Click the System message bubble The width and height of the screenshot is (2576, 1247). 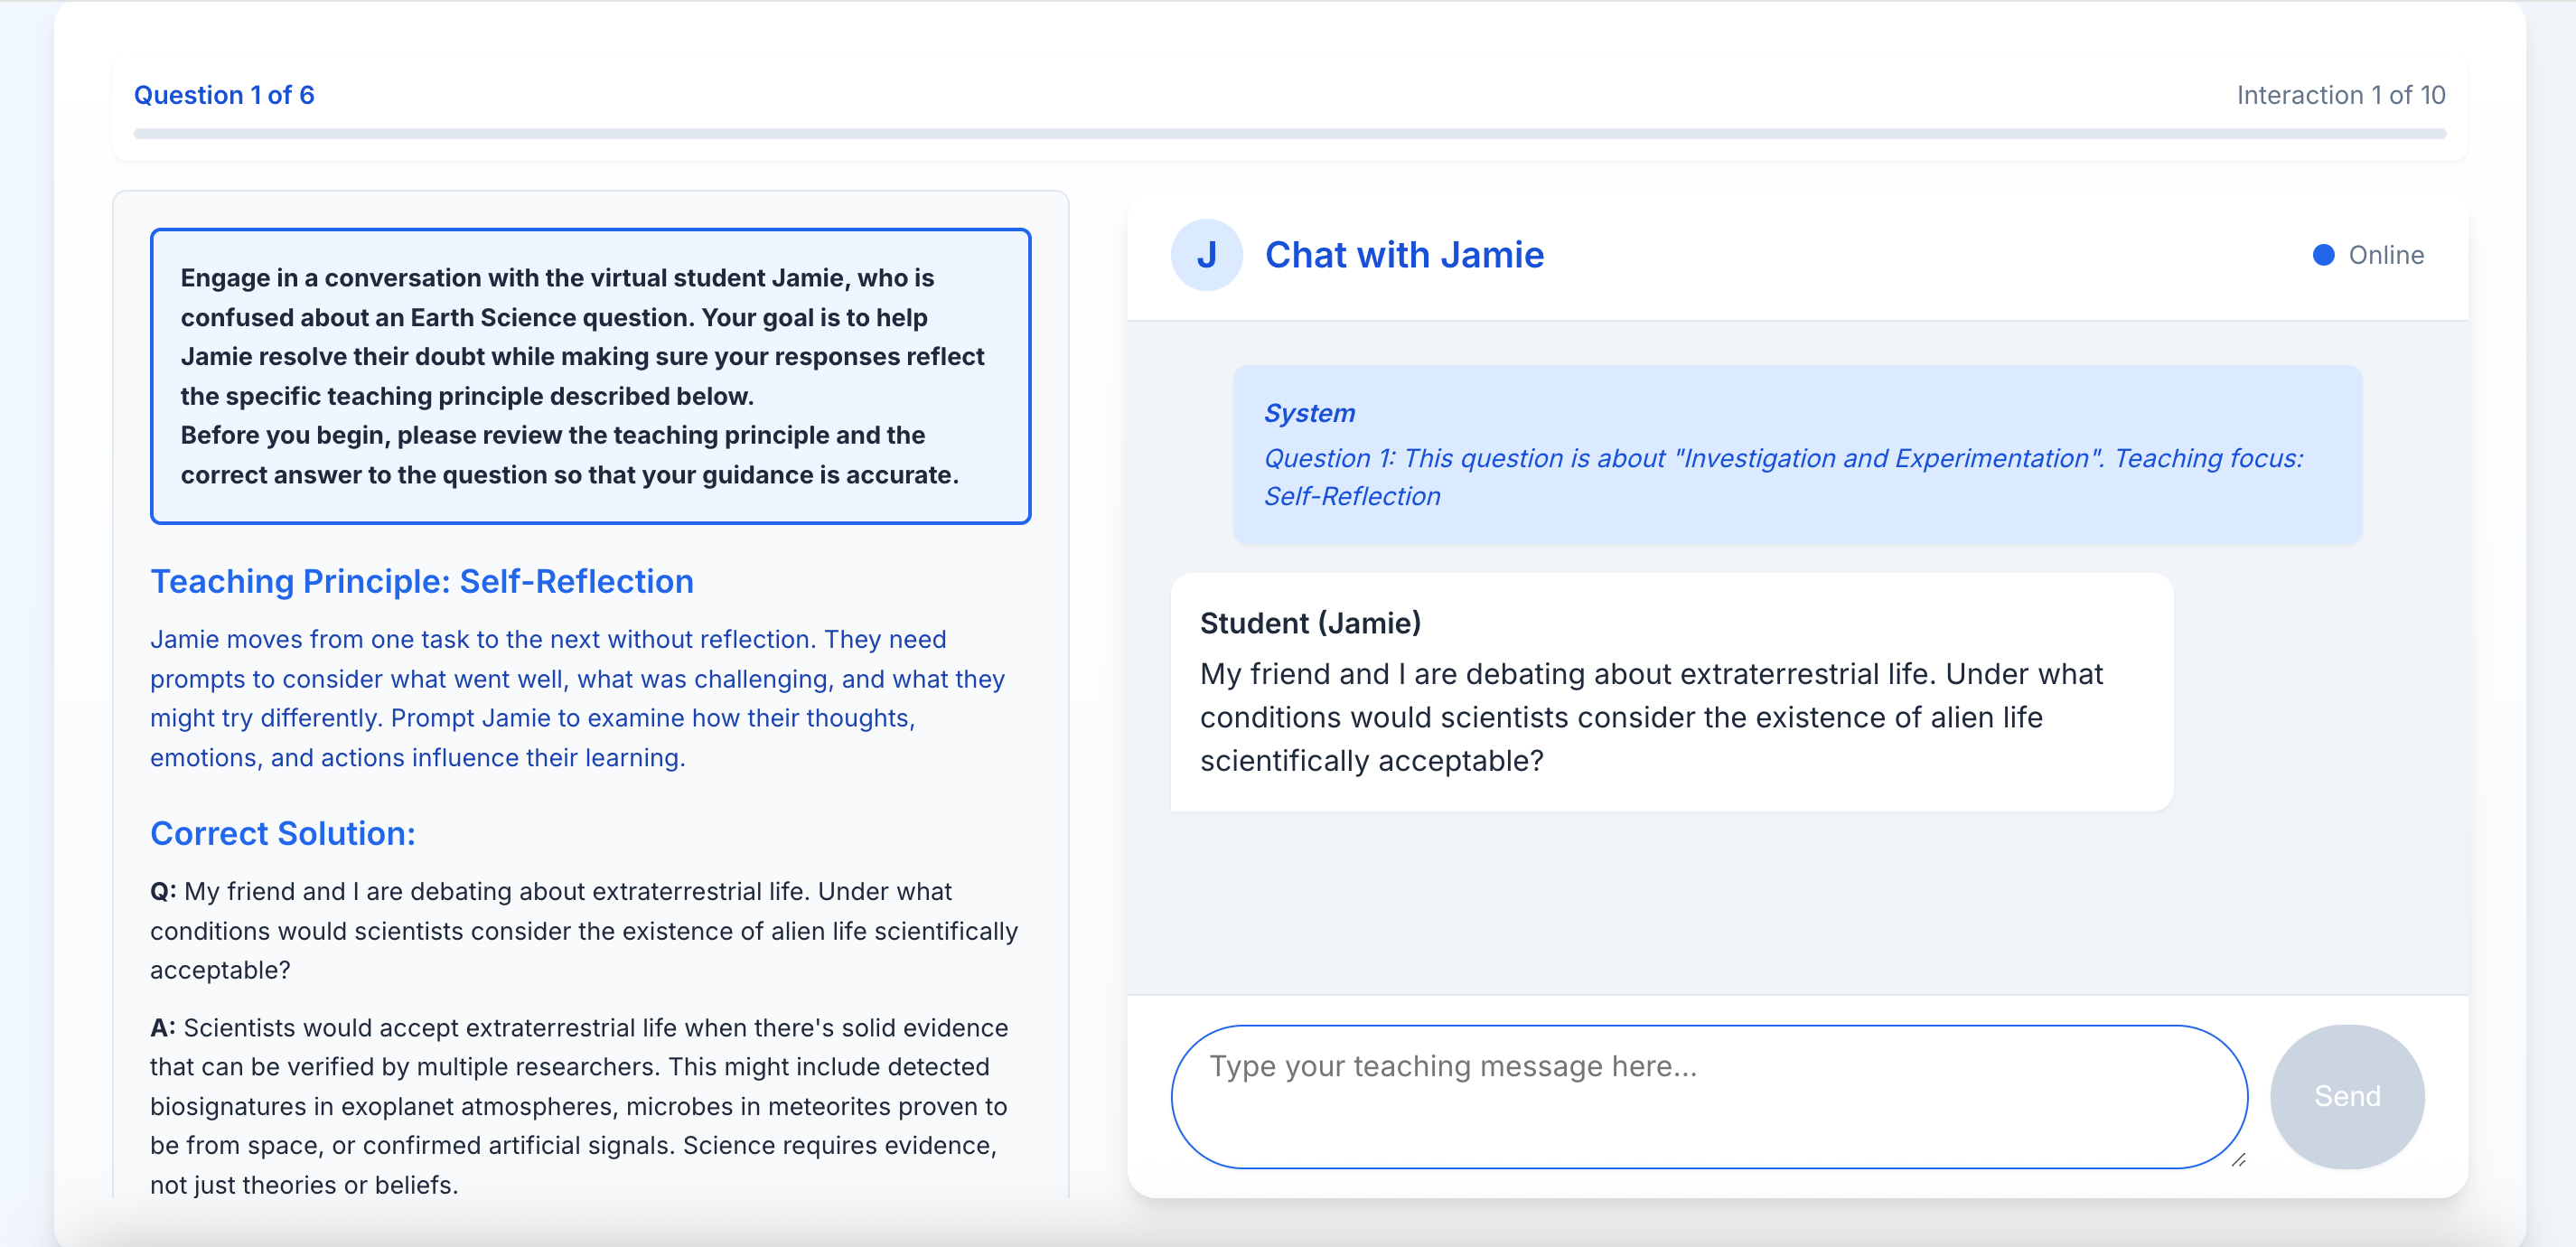point(1796,454)
